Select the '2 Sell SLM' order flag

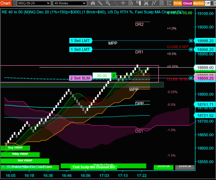81,78
